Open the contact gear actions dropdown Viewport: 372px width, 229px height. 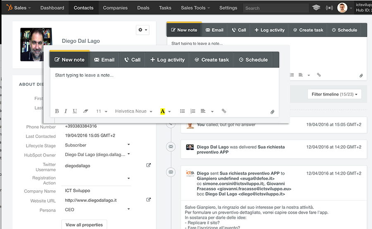click(143, 30)
